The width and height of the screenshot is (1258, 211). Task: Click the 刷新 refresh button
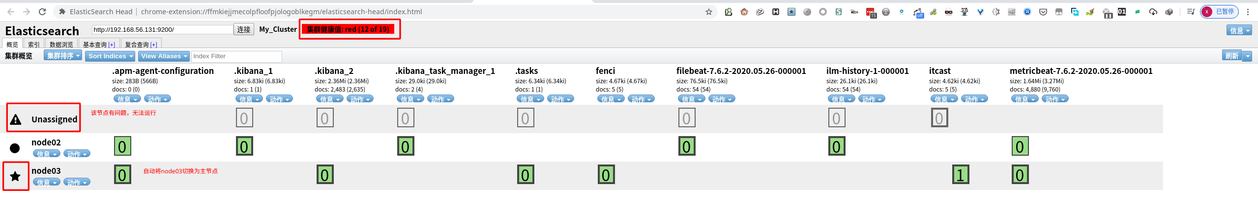pyautogui.click(x=1231, y=56)
